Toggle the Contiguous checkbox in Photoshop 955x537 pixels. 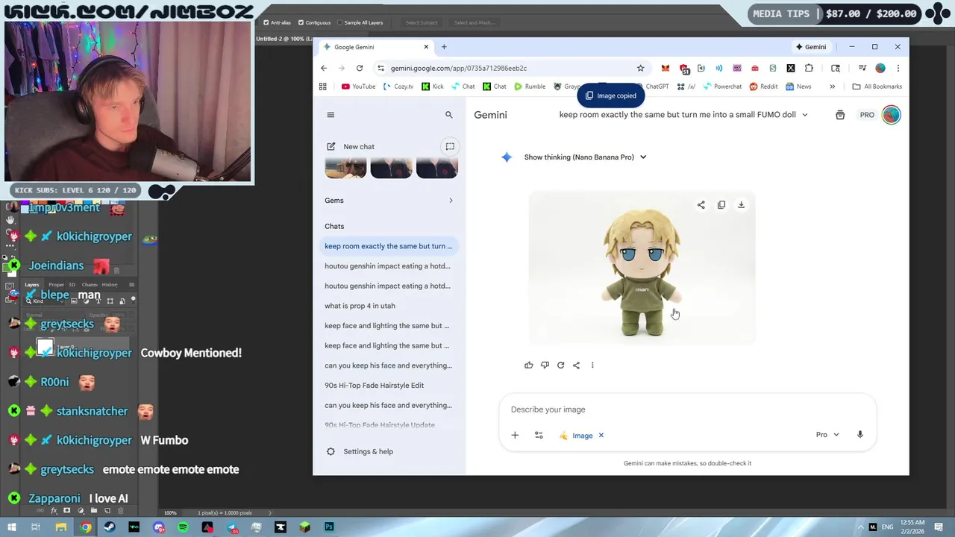coord(301,22)
